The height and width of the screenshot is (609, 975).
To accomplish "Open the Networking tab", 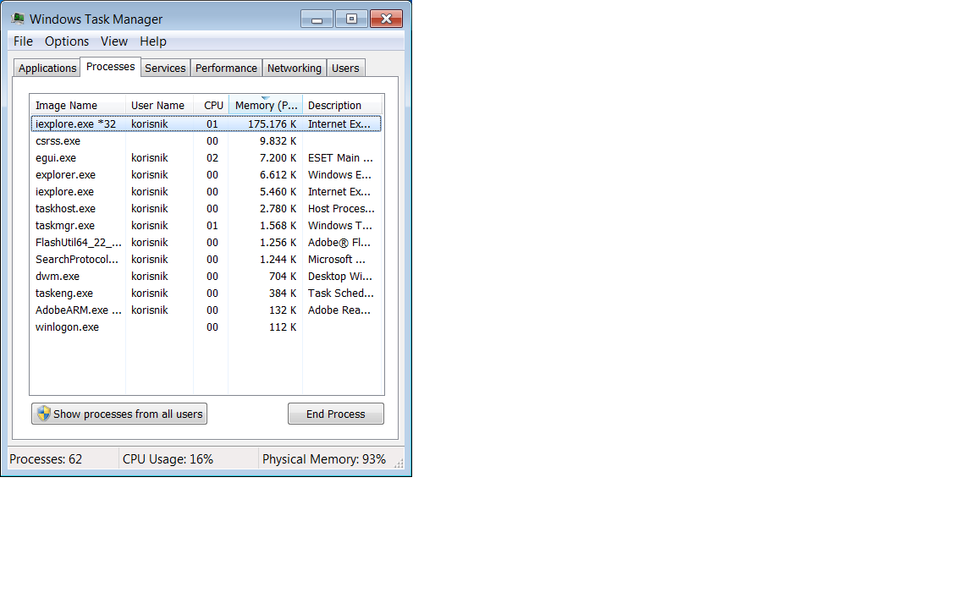I will (x=295, y=69).
